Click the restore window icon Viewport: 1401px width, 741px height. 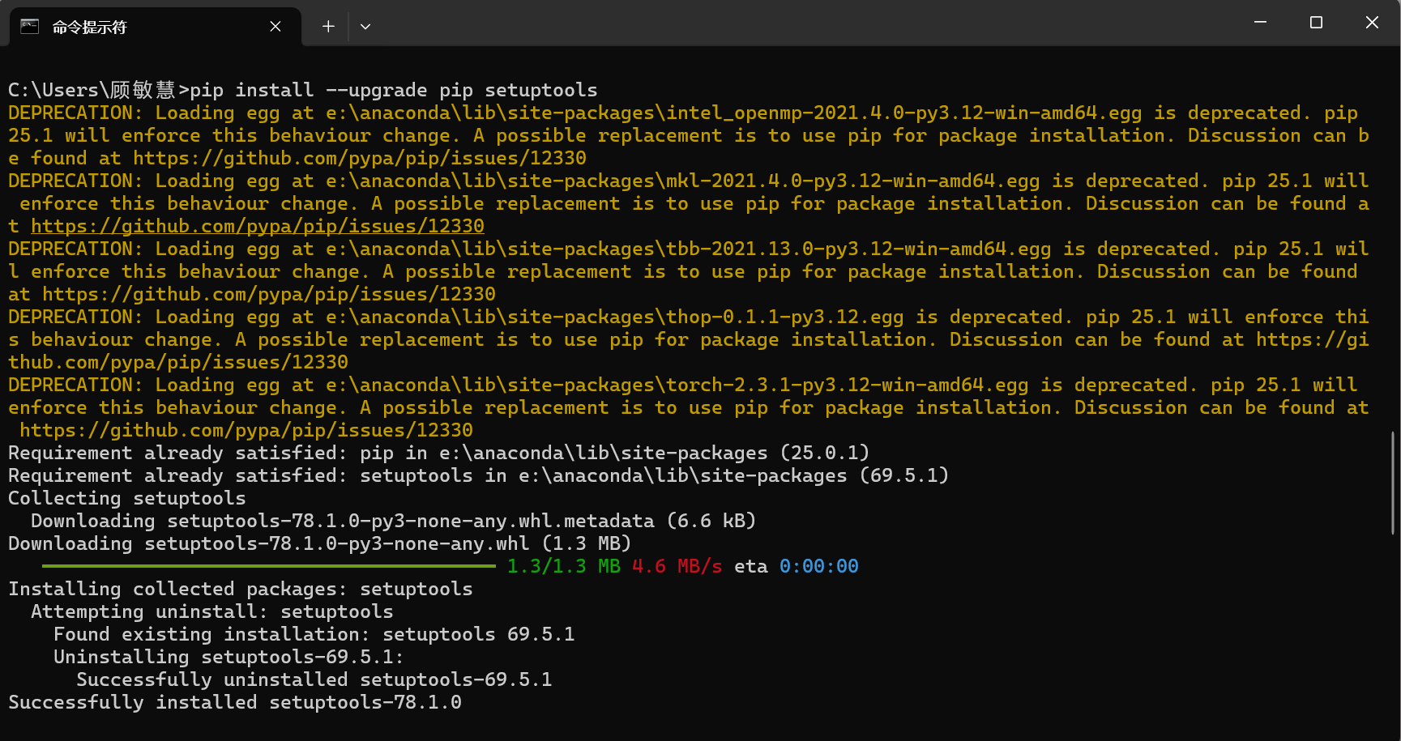[x=1315, y=22]
